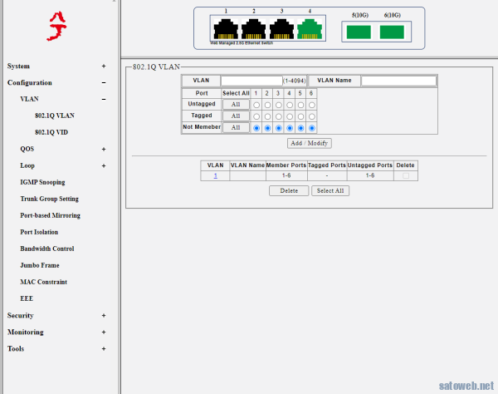Open the 802.1Q VID page
This screenshot has width=498, height=394.
click(x=53, y=133)
